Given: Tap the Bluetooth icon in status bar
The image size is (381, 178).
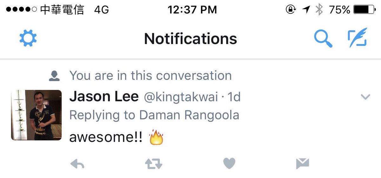Looking at the screenshot, I should click(x=319, y=10).
